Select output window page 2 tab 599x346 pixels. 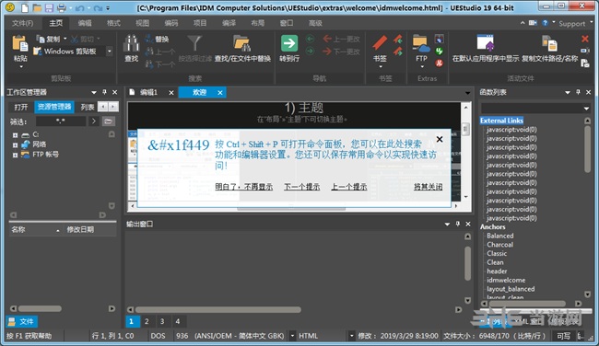coord(147,321)
